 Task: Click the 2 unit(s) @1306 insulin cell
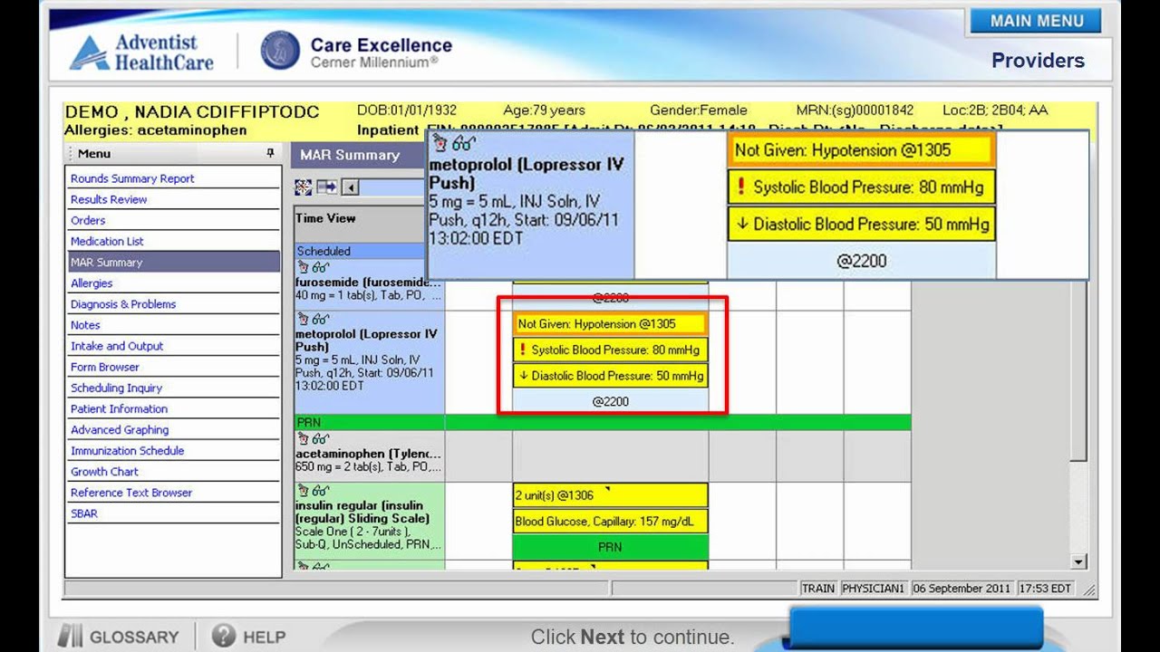tap(610, 495)
